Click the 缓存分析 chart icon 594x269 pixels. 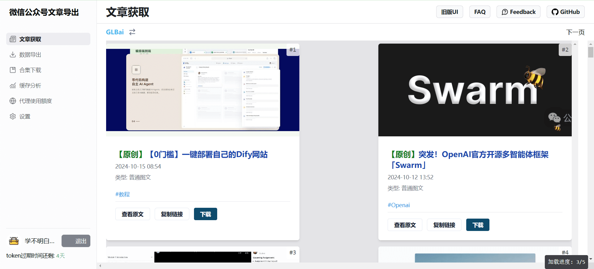coord(13,86)
